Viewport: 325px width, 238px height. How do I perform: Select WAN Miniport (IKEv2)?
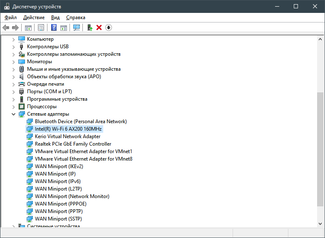[59, 166]
